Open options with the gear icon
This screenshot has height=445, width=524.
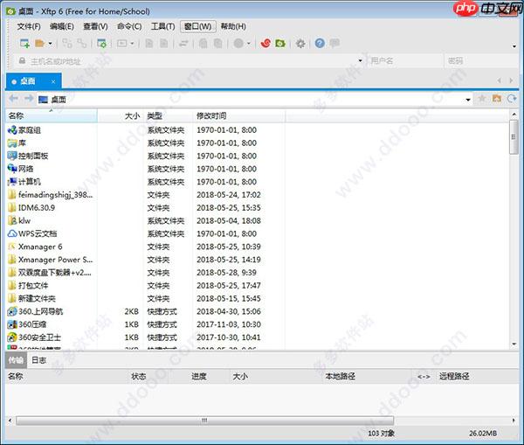tap(300, 44)
